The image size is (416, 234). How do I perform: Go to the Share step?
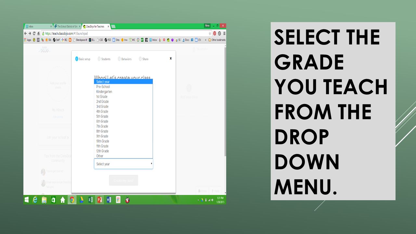[144, 59]
